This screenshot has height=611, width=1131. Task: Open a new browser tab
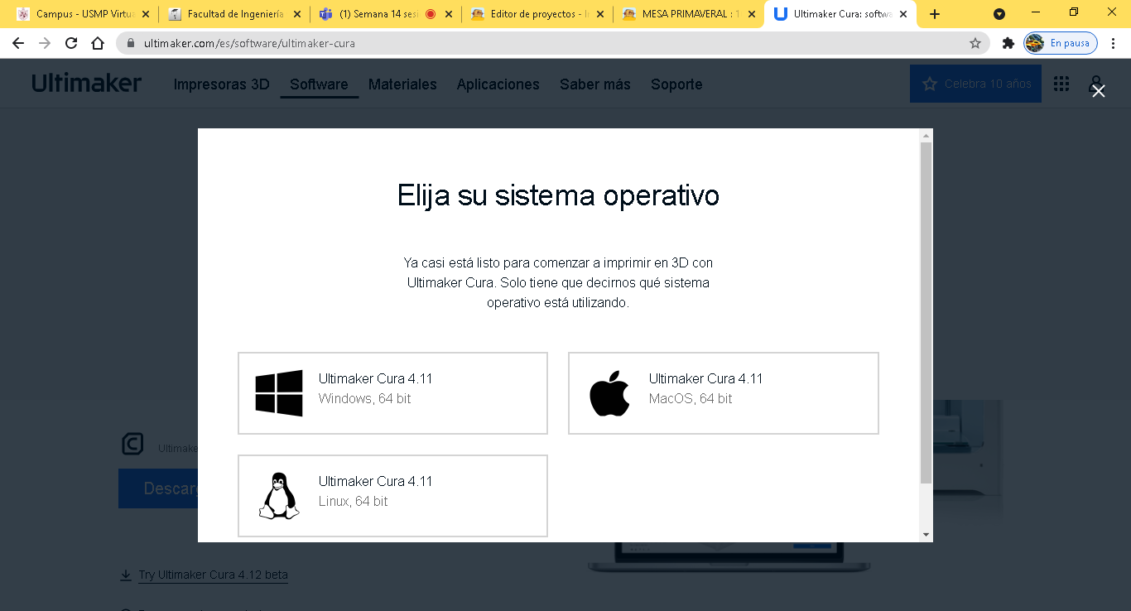pos(935,14)
